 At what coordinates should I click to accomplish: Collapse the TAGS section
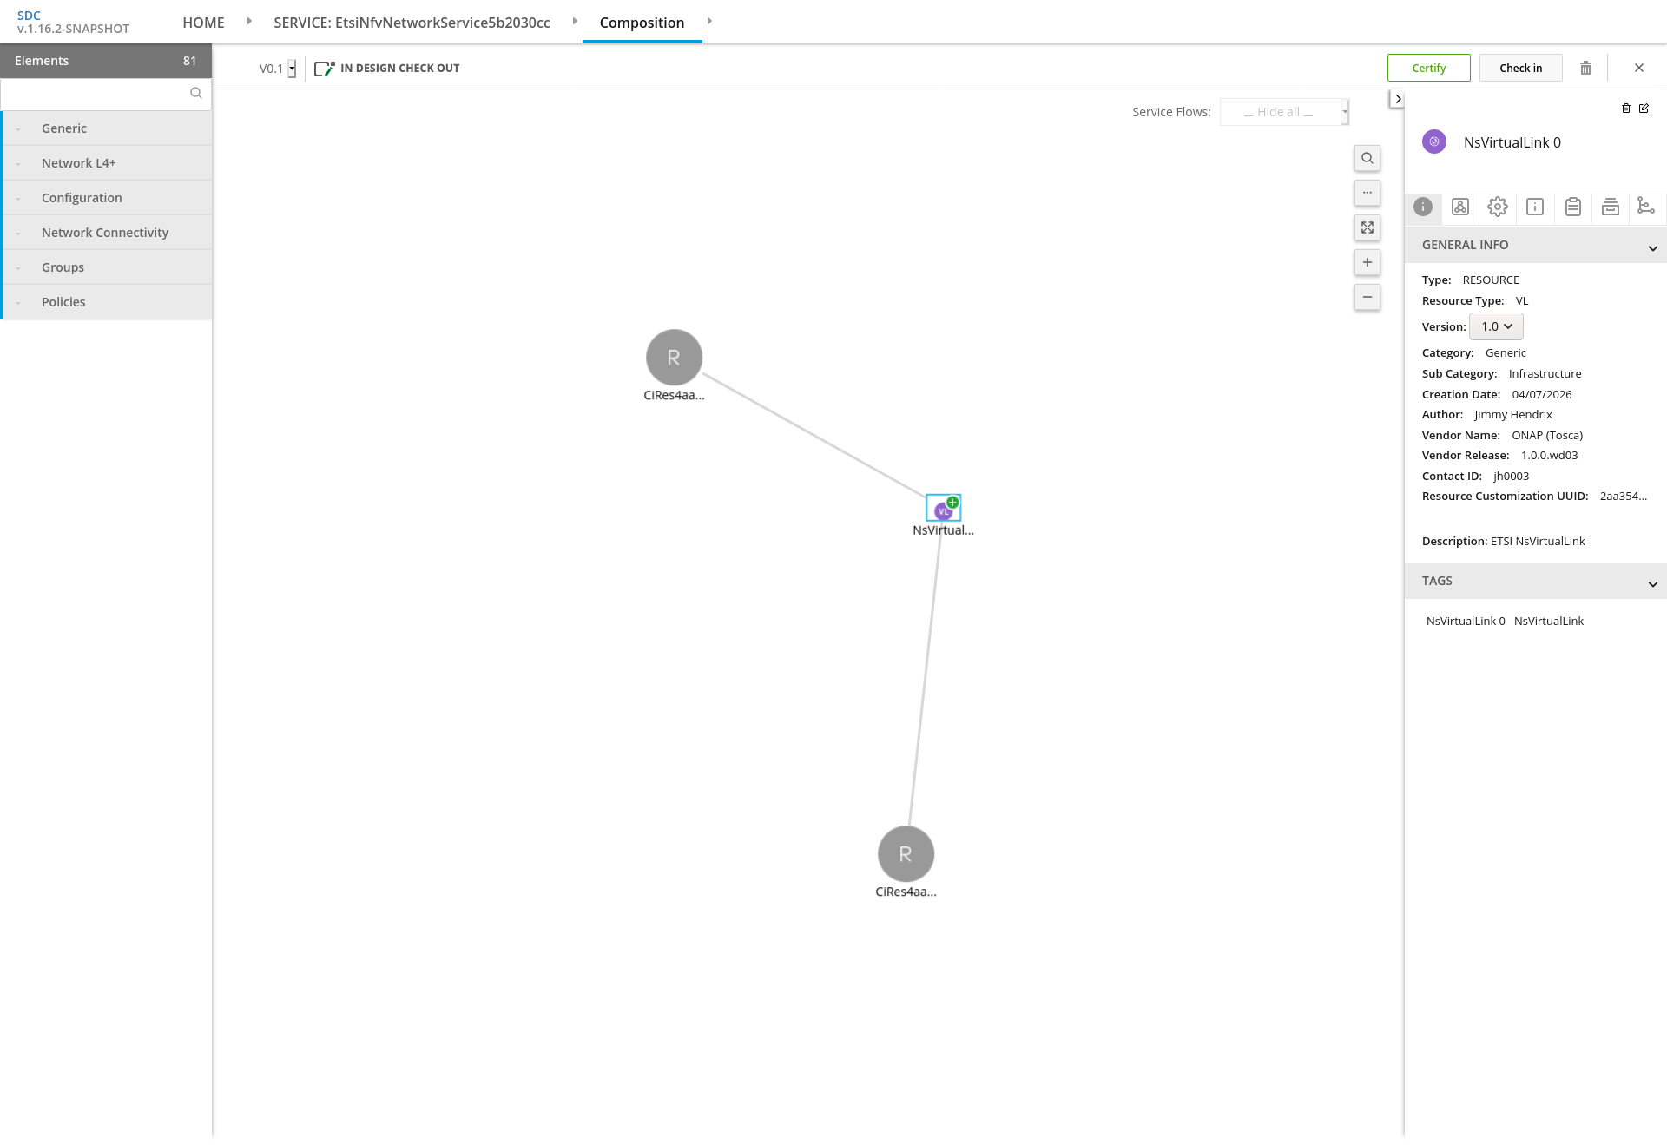point(1652,584)
